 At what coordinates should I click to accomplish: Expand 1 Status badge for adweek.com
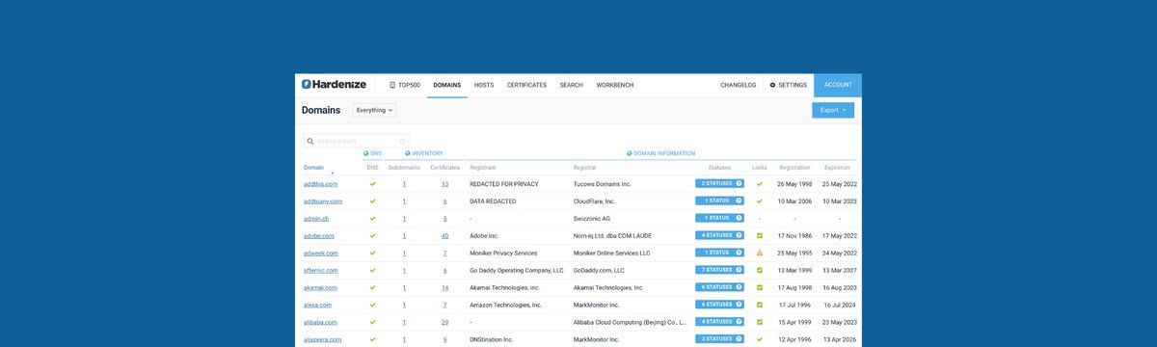(x=719, y=253)
